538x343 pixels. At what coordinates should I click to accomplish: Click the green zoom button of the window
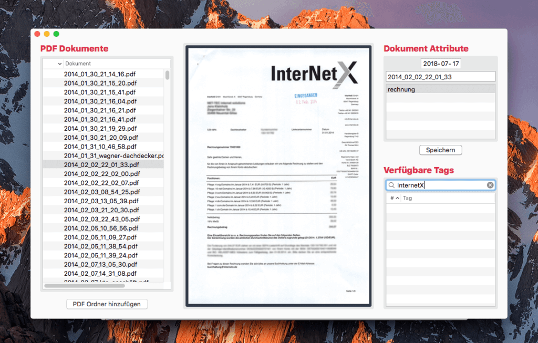(56, 33)
